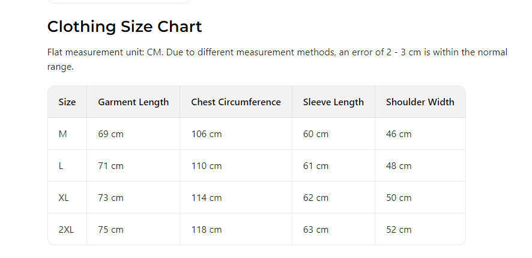Screen dimensions: 532x258
Task: Select the 106 cm chest circumference cell
Action: pyautogui.click(x=206, y=134)
